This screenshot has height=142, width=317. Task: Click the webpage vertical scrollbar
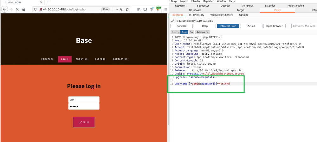(168, 69)
